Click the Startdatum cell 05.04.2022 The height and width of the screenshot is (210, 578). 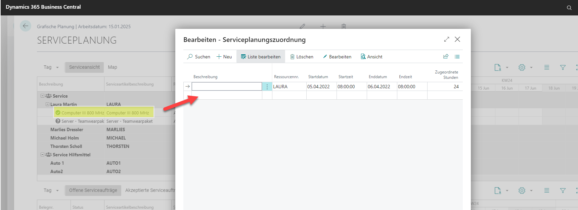coord(321,87)
